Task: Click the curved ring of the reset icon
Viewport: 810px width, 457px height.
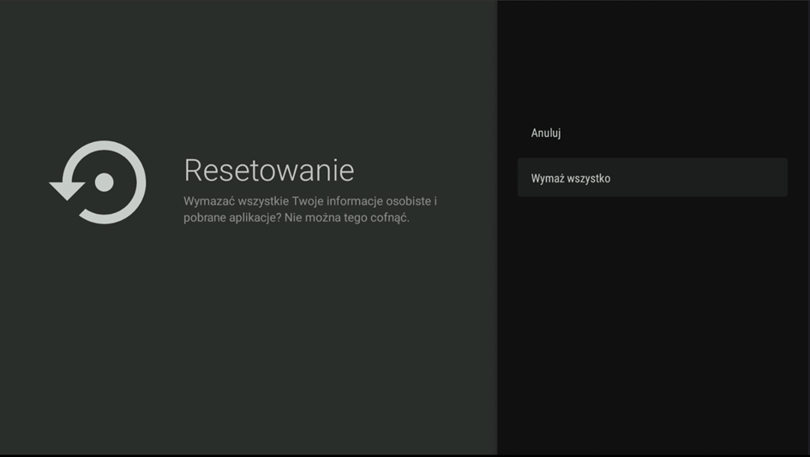Action: pos(139,167)
